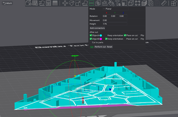
Task: Click the red double-arrow cut plane handle
Action: [x=83, y=100]
